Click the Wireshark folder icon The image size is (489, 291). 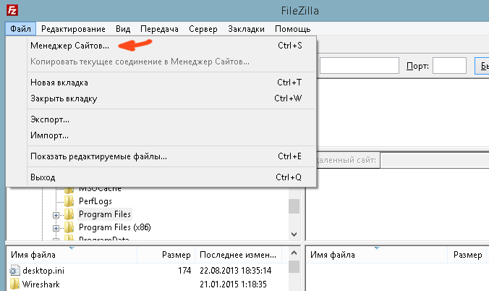pos(14,284)
